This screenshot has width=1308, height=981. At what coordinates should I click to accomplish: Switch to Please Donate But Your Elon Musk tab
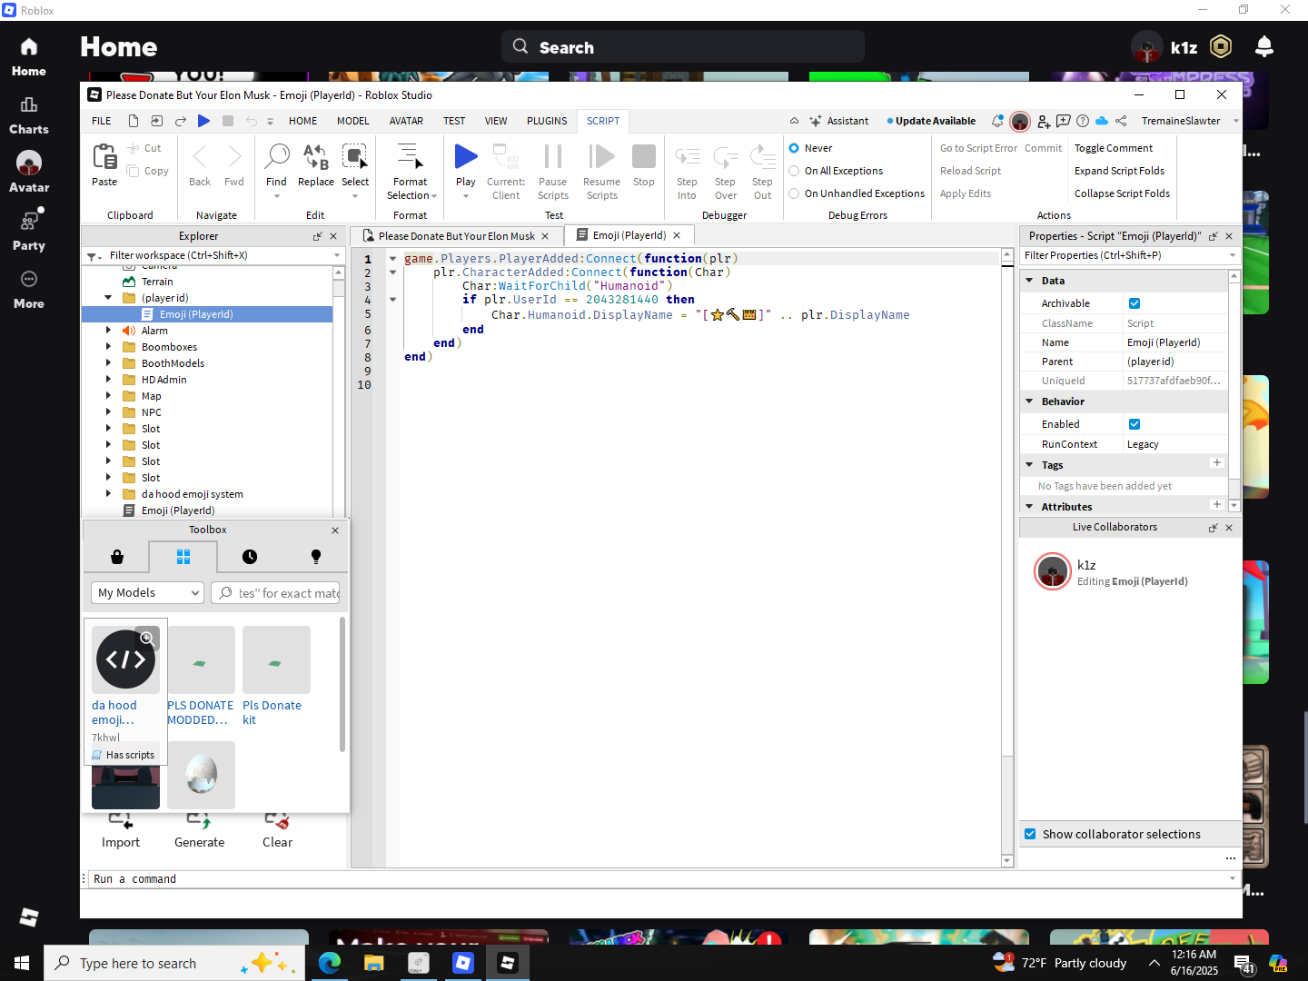[x=456, y=236]
